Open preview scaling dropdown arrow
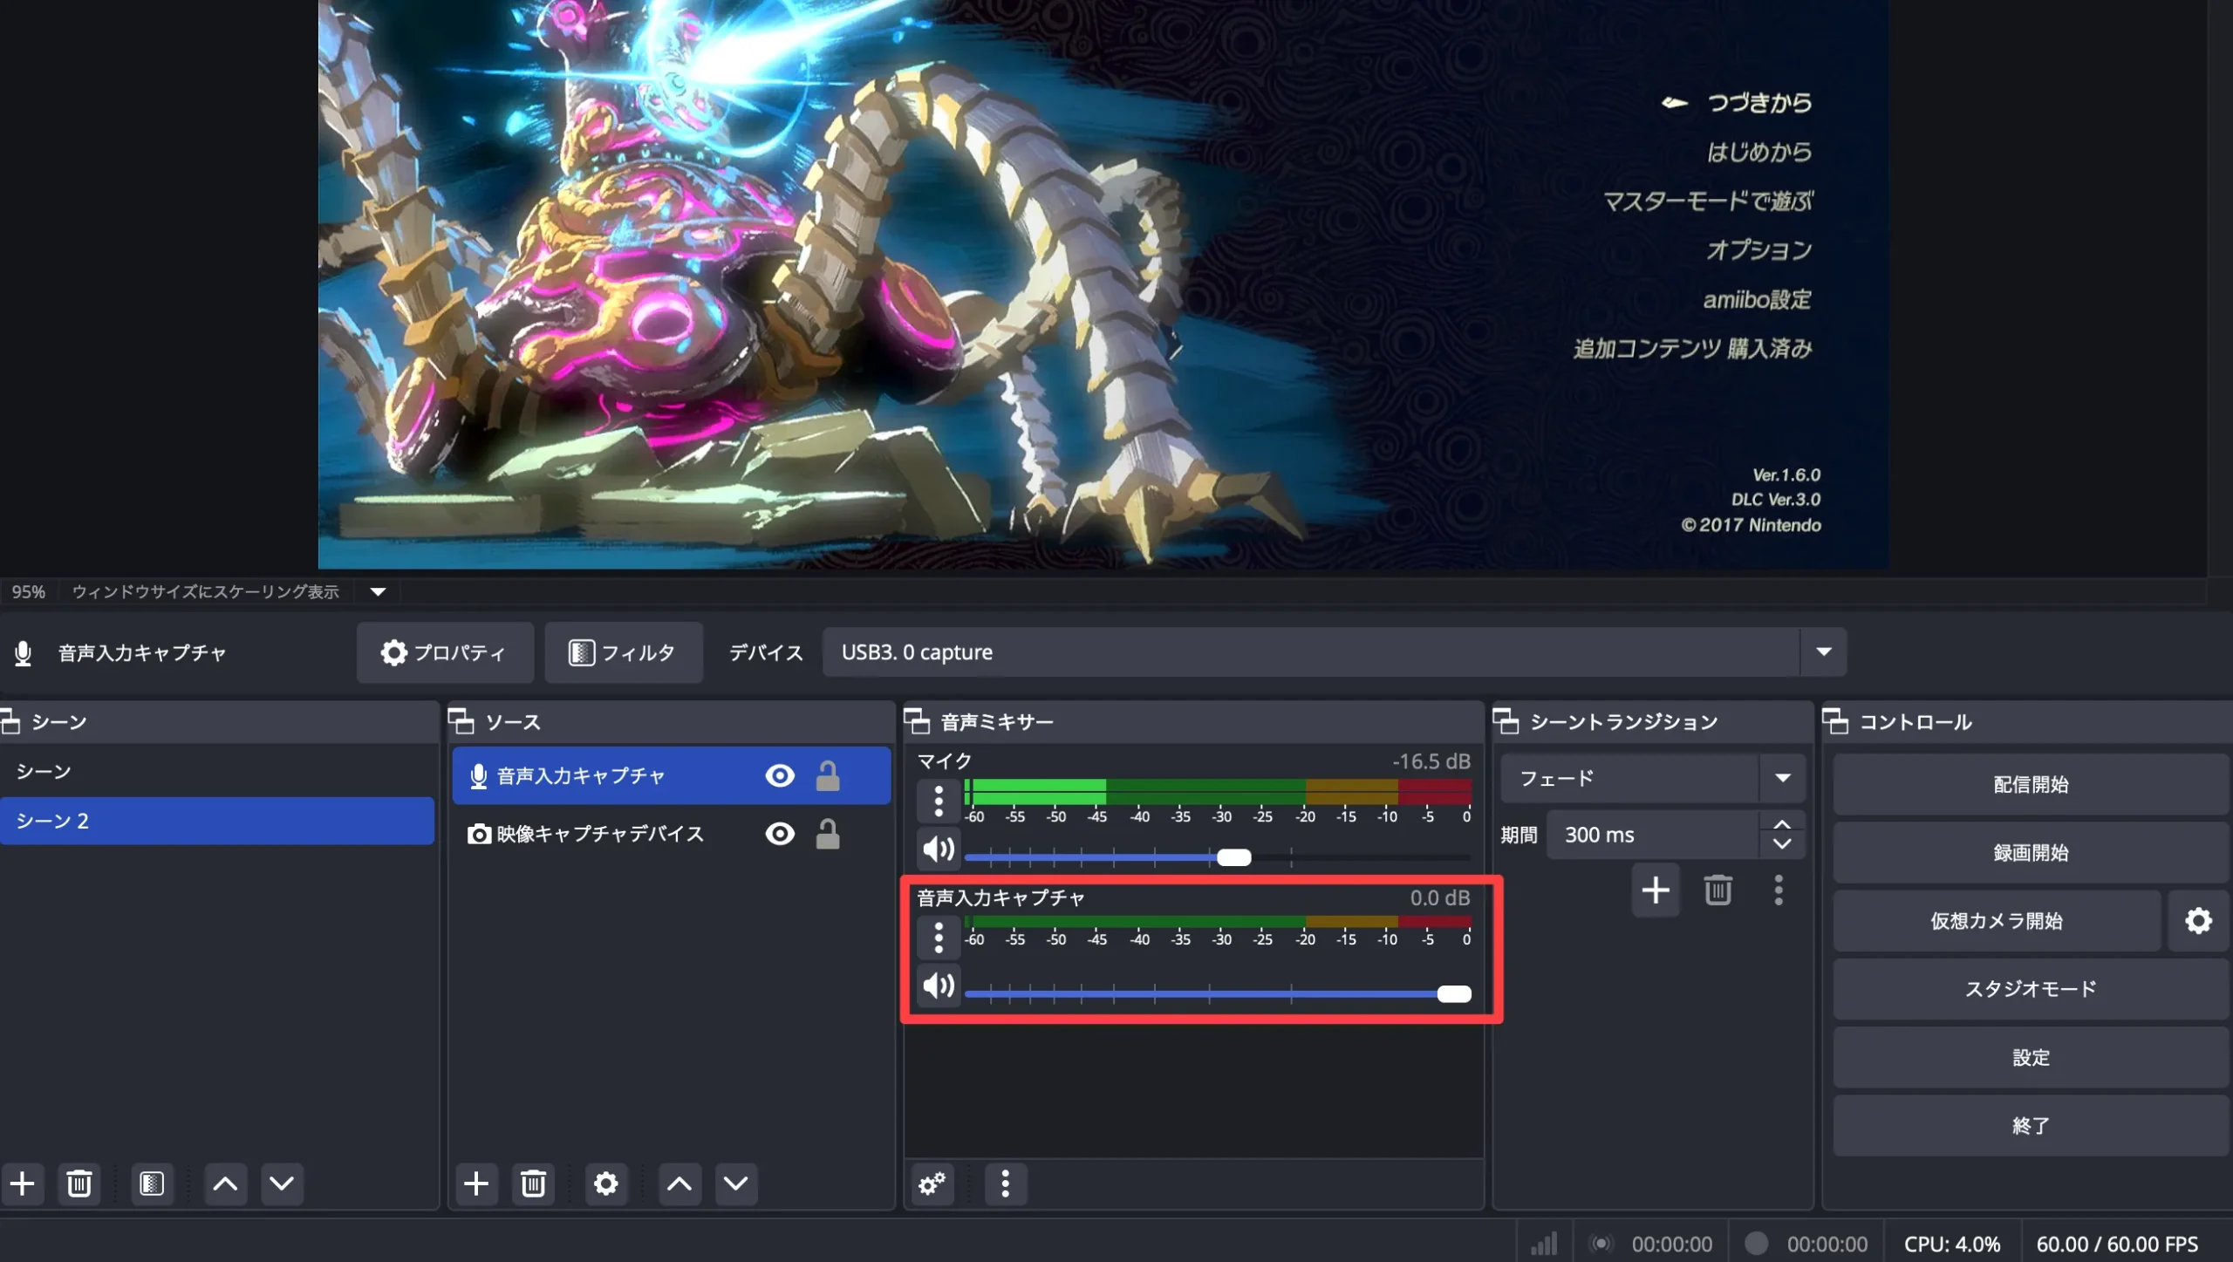Screen dimensions: 2233x1262 tap(378, 591)
